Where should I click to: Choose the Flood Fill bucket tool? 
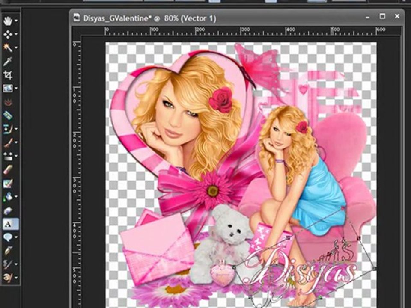point(8,196)
